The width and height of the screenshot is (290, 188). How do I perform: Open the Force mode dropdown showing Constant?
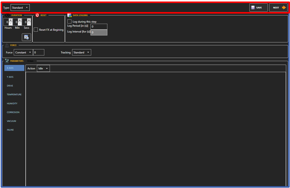click(23, 52)
